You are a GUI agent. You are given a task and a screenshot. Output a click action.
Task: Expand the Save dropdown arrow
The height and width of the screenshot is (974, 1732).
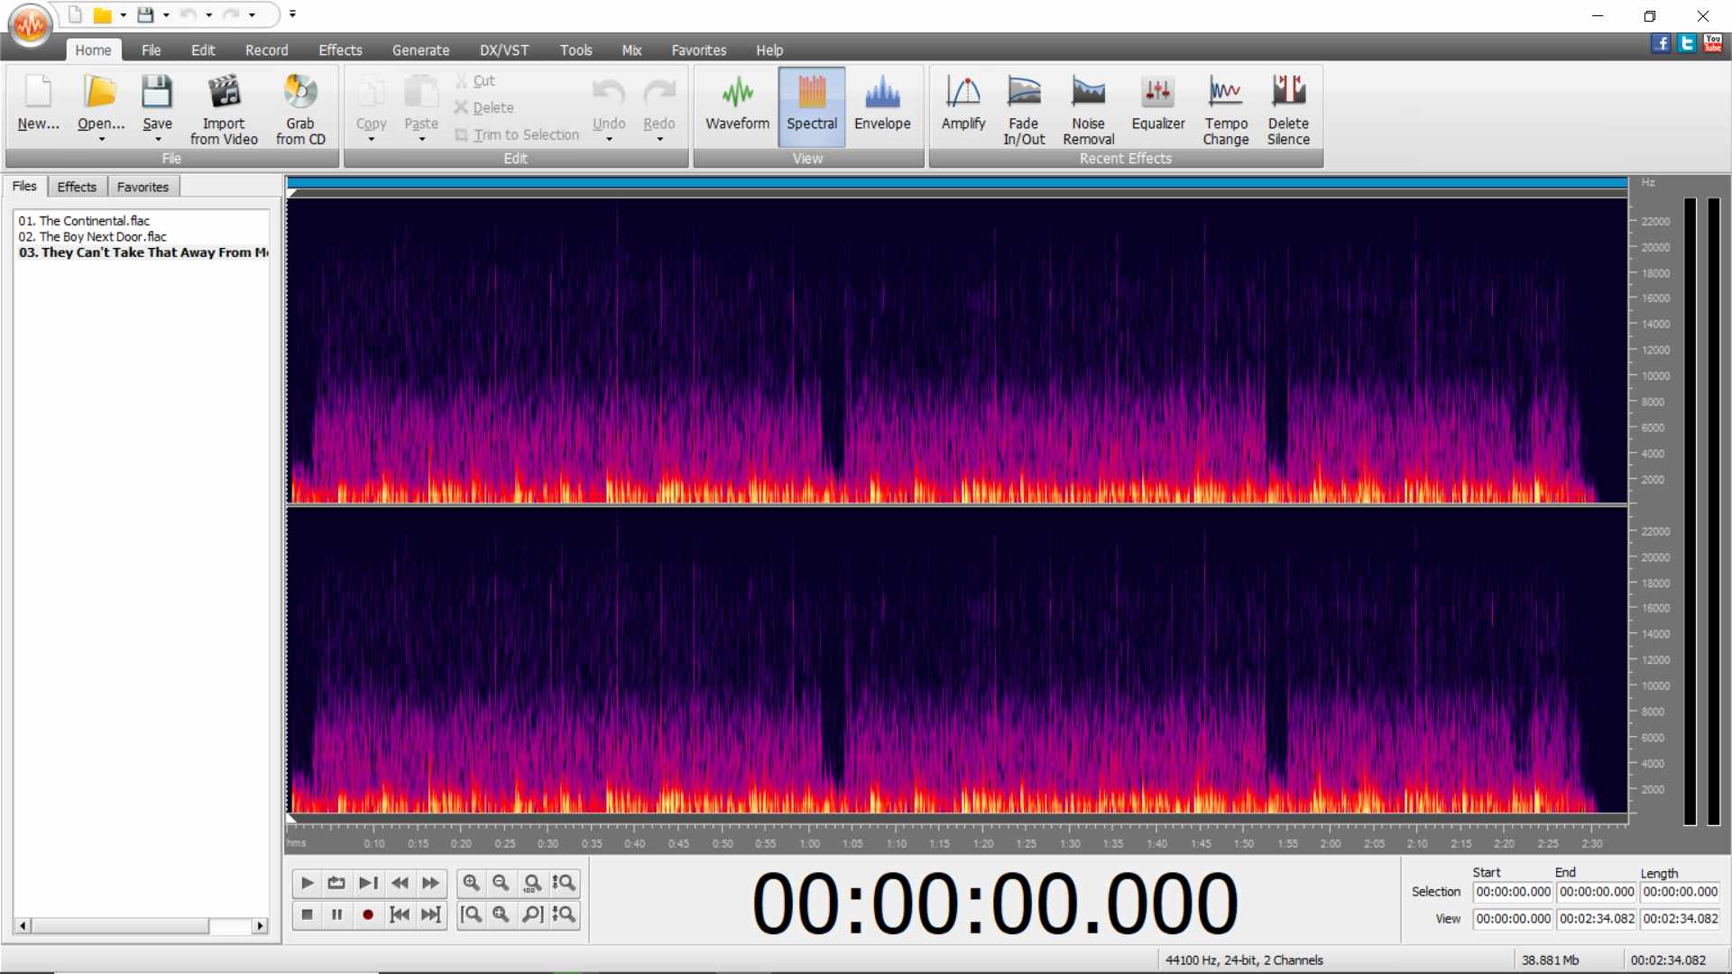click(x=158, y=140)
